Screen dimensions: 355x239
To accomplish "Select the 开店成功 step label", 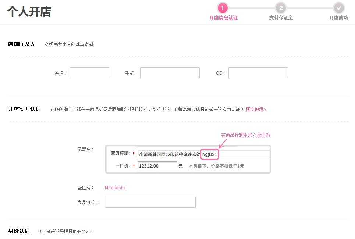I will [x=338, y=18].
